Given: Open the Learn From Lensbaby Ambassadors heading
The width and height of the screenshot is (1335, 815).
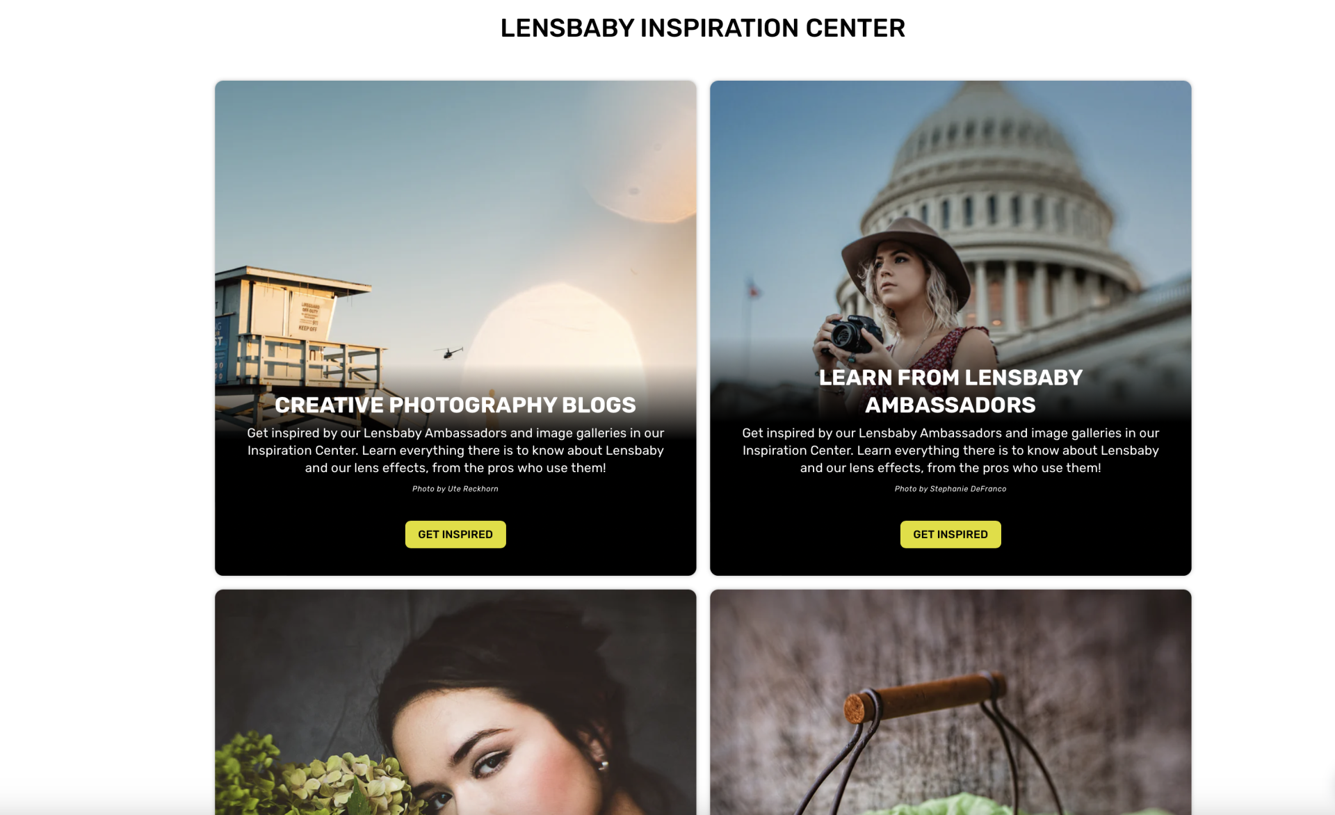Looking at the screenshot, I should coord(950,391).
